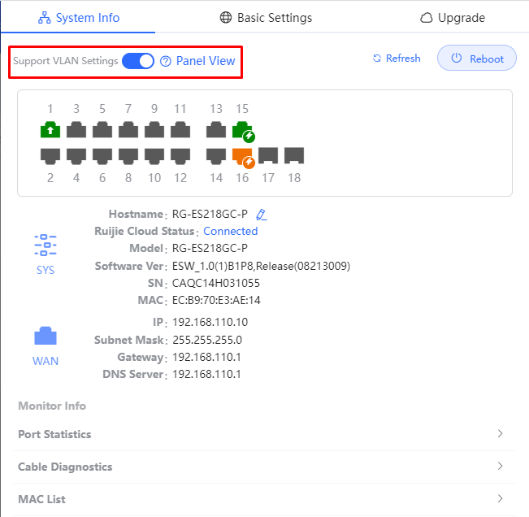Expand Port Statistics row chevron
The height and width of the screenshot is (517, 529).
click(501, 433)
